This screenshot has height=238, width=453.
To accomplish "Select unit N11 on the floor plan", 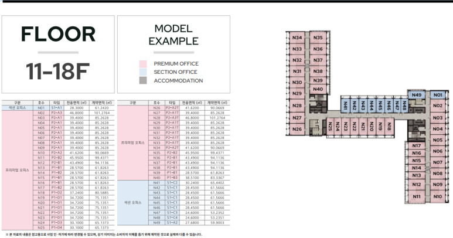I will click(x=417, y=196).
